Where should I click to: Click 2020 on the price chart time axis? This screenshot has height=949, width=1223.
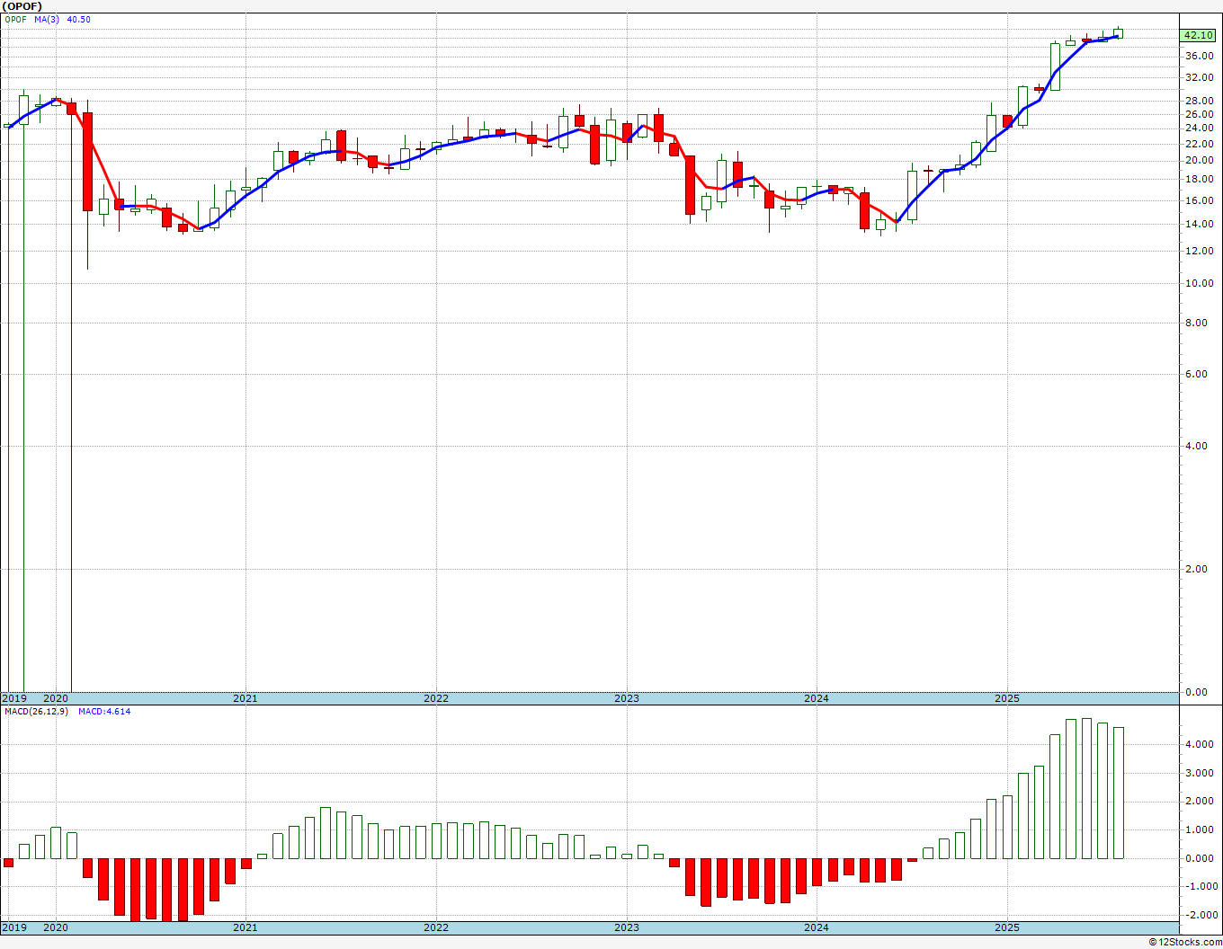(x=56, y=698)
